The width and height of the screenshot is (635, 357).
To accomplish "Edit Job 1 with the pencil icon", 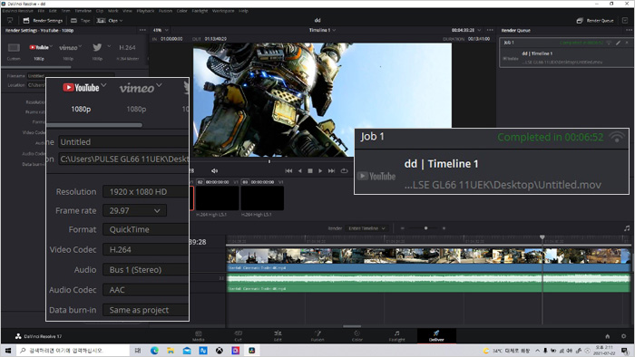I will [x=619, y=43].
